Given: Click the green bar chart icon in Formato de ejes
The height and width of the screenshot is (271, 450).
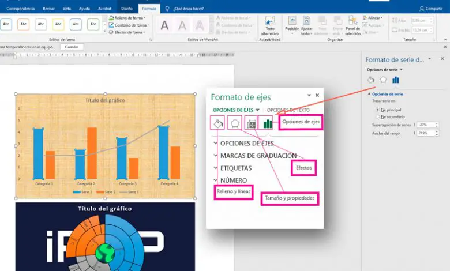Looking at the screenshot, I should (x=268, y=123).
